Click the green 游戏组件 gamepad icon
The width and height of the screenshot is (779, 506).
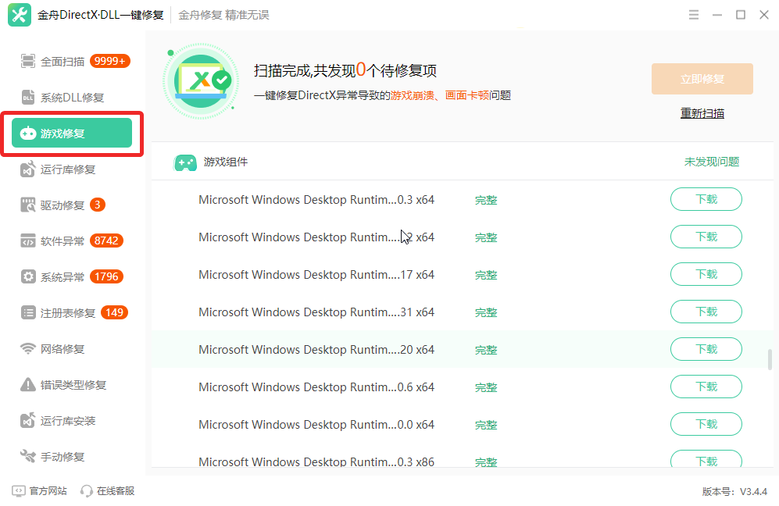pos(185,162)
